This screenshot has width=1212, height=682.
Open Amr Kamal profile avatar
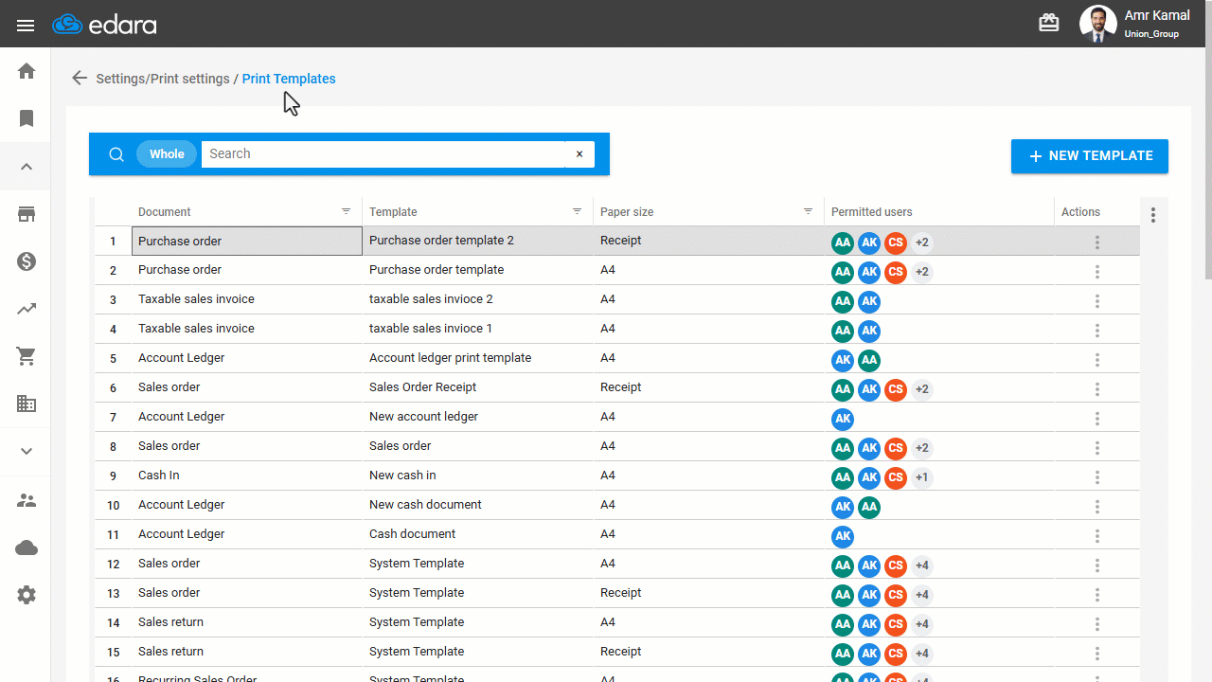(1098, 24)
